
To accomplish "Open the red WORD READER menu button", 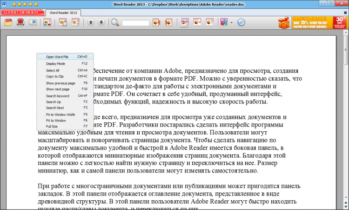I will (22, 13).
